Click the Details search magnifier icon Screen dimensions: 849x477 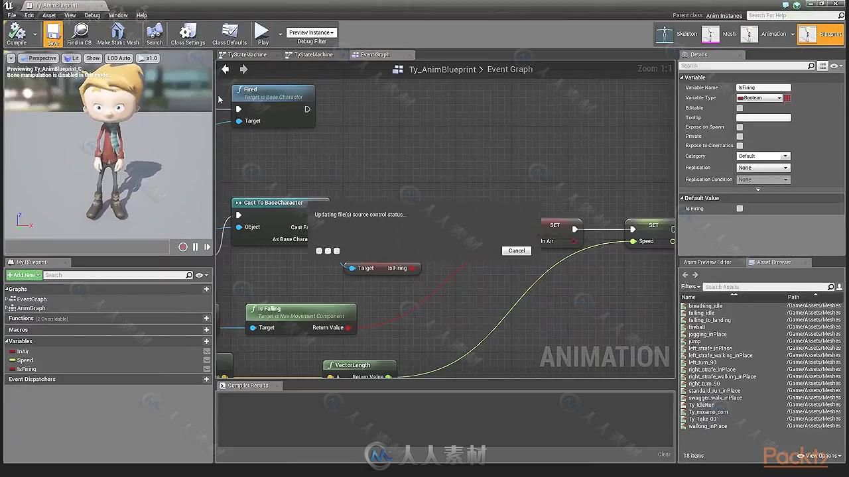coord(811,66)
